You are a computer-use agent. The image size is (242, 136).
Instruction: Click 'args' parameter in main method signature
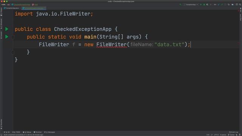point(133,37)
